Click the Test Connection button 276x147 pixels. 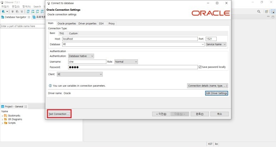59,114
